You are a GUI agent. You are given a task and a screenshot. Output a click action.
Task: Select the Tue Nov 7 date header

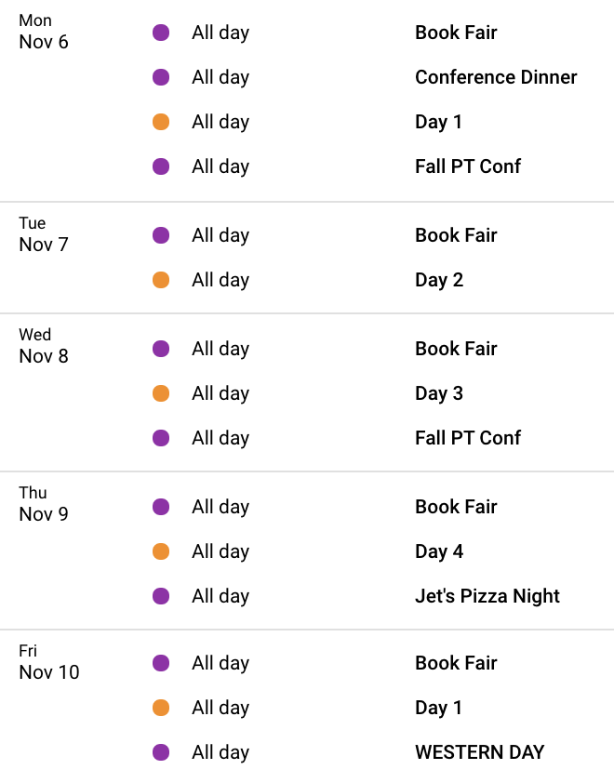pyautogui.click(x=44, y=234)
